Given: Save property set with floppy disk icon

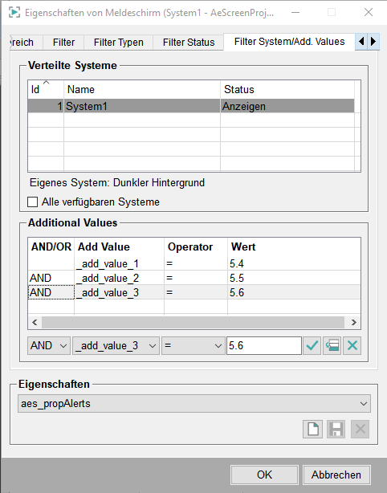Looking at the screenshot, I should coord(336,429).
